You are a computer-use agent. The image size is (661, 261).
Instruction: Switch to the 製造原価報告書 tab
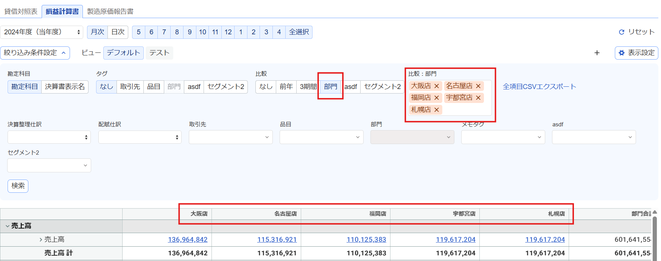110,11
